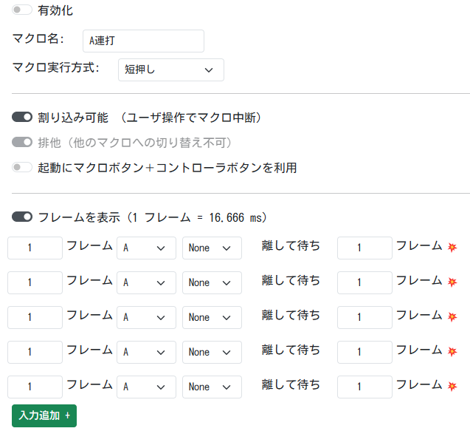Viewport: 470px width, 431px height.
Task: Click the マクロ名 text field containing A連打
Action: [x=142, y=41]
